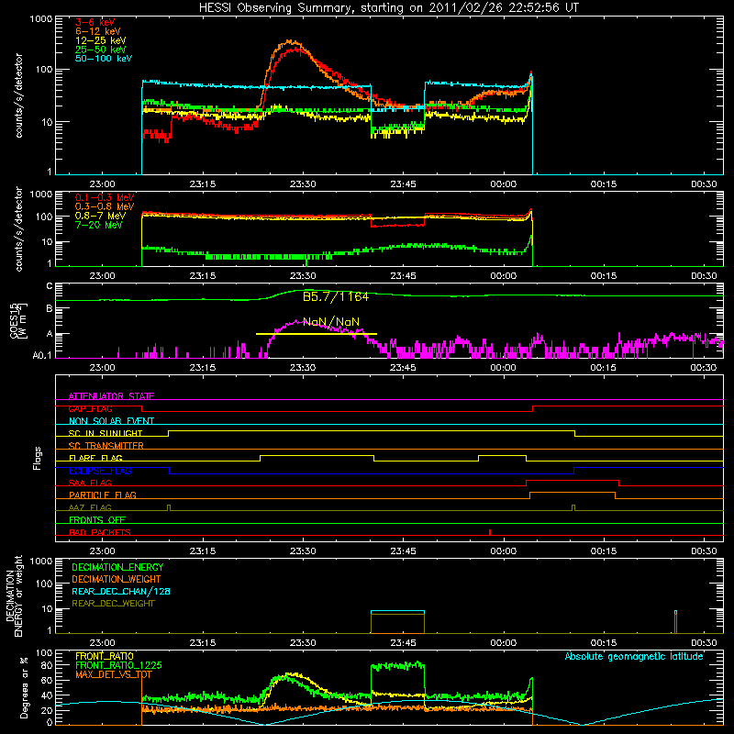Click the vertical Flags axis label

tap(38, 458)
